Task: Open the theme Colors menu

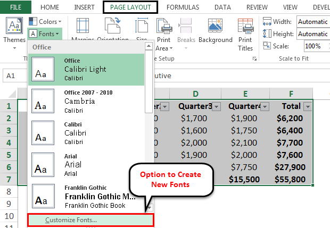Action: click(x=45, y=21)
